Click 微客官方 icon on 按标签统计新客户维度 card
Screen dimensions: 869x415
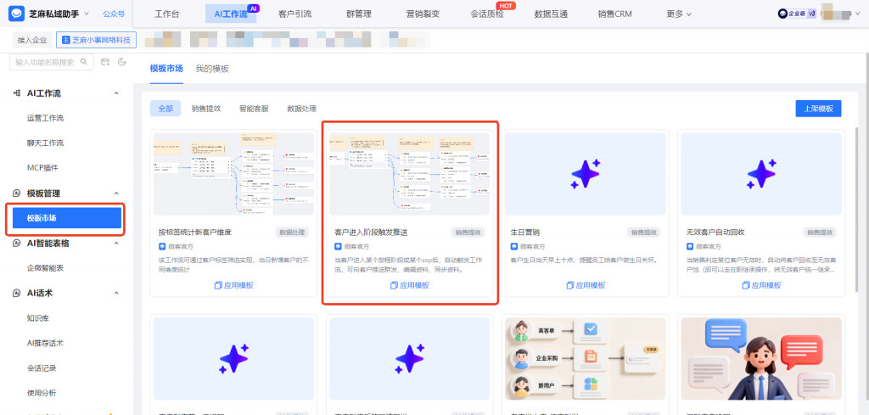(162, 247)
